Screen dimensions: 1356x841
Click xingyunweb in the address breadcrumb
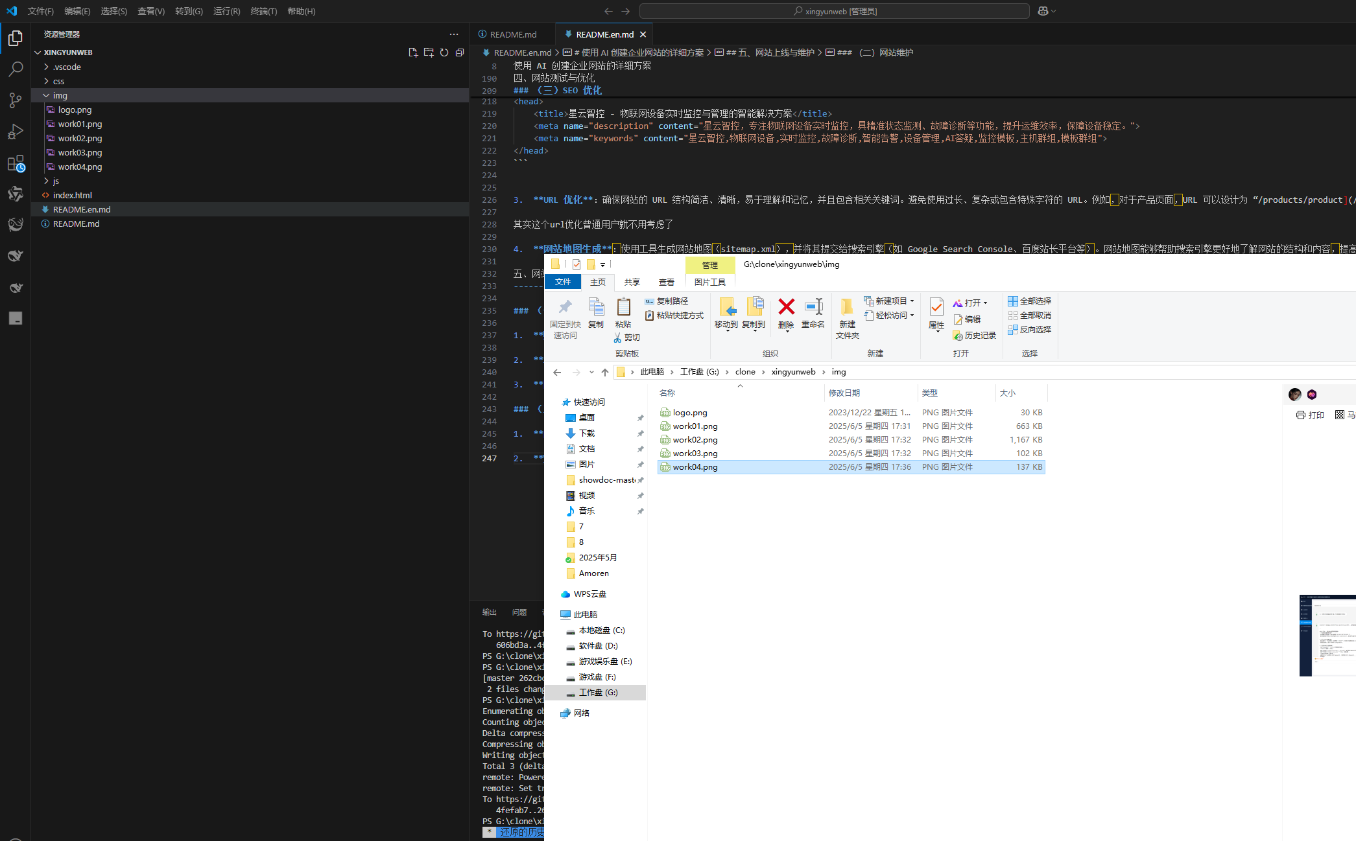point(793,372)
